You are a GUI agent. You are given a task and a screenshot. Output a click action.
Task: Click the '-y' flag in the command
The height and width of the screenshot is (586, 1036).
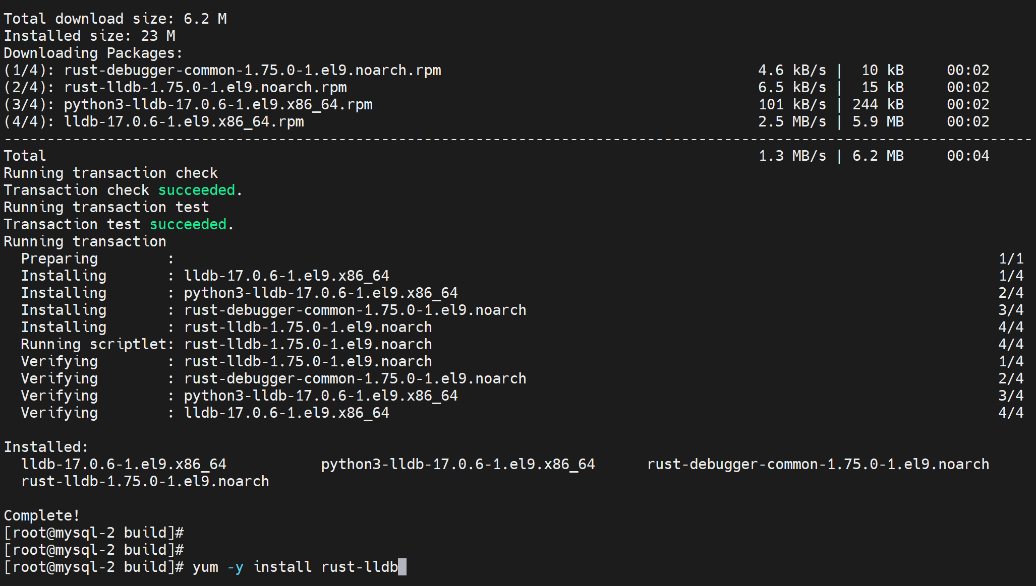[235, 567]
